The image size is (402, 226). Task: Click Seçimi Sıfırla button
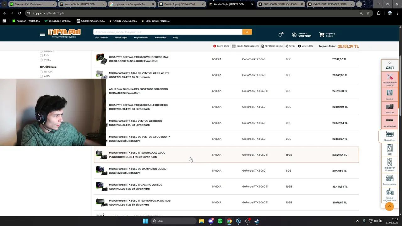221,46
